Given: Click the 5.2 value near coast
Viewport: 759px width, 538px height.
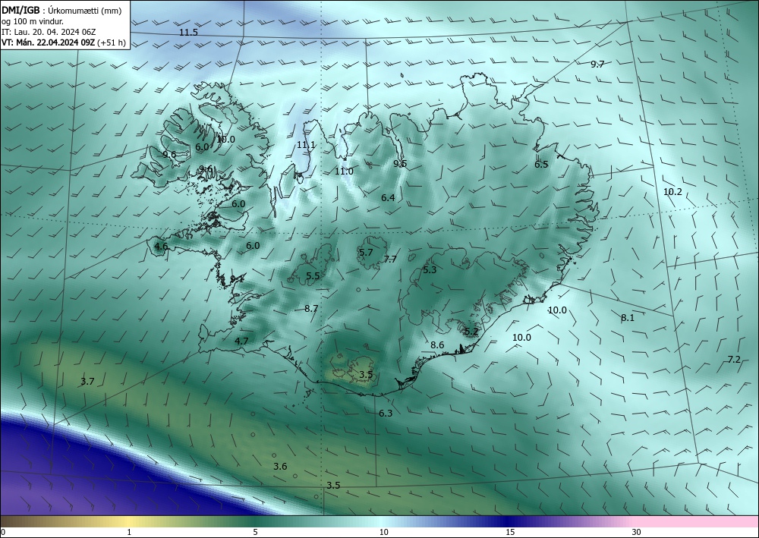Looking at the screenshot, I should 471,332.
